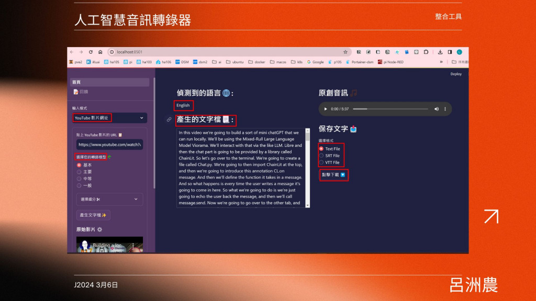Reload the localhost:8501 page

point(91,52)
